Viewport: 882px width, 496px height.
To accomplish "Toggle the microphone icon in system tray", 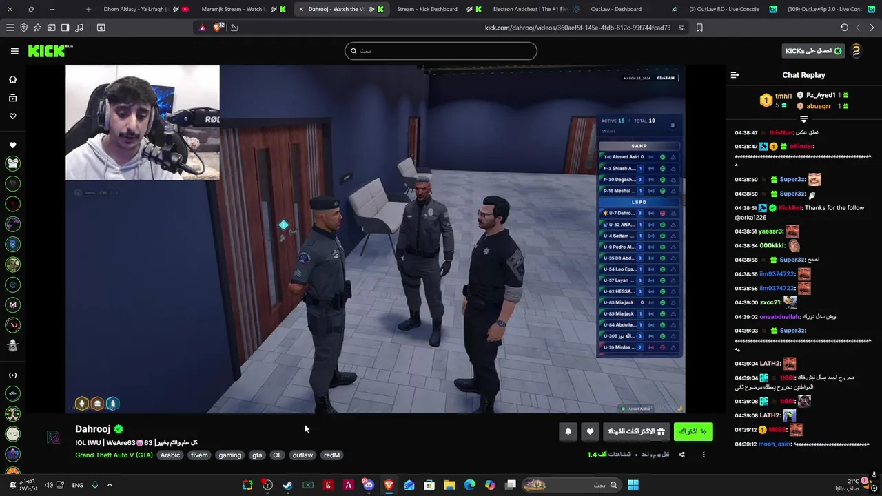I will 95,485.
